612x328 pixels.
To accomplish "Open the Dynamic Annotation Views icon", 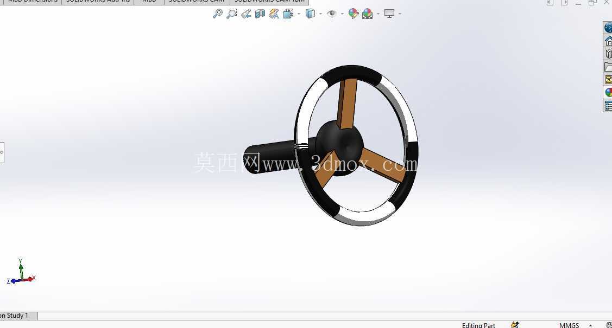I will click(x=274, y=14).
